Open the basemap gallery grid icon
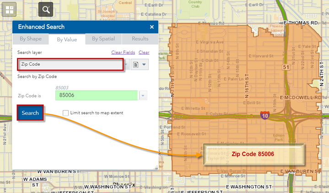Image resolution: width=329 pixels, height=193 pixels. pyautogui.click(x=9, y=9)
